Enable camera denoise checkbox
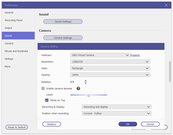This screenshot has width=173, height=135. click(43, 88)
